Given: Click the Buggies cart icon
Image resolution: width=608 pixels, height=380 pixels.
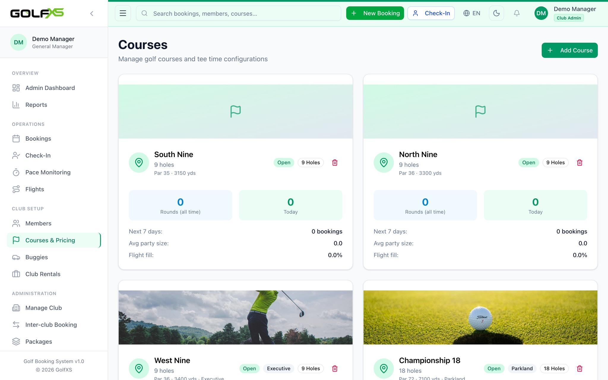Looking at the screenshot, I should (16, 257).
